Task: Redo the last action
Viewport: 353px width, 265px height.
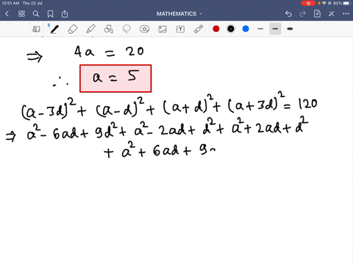Action: pos(303,14)
